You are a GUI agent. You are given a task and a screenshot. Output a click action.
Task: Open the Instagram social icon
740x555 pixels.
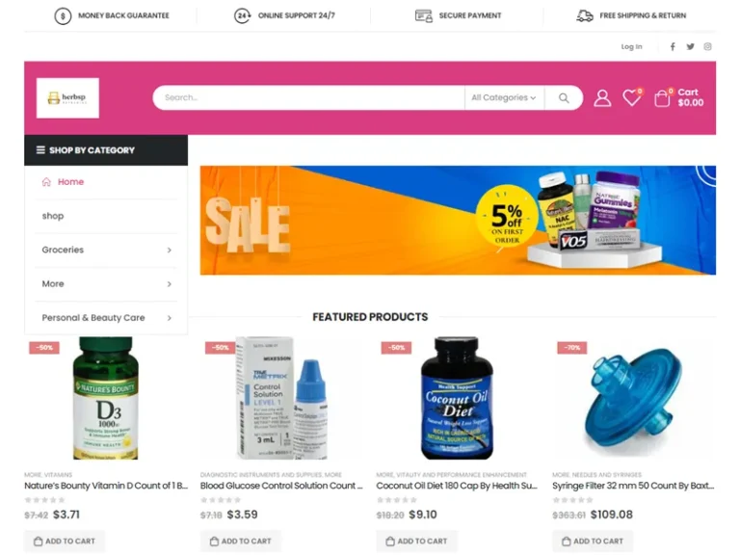707,46
